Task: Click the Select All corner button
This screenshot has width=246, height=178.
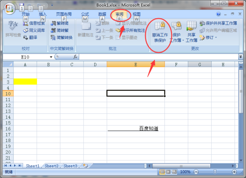Action: [8, 64]
